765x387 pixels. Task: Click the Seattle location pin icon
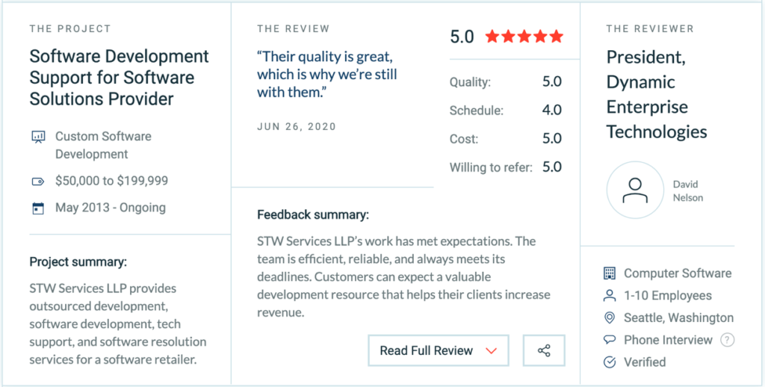coord(610,318)
